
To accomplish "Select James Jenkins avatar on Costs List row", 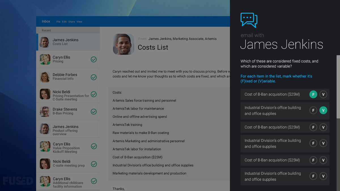I will 45,42.
